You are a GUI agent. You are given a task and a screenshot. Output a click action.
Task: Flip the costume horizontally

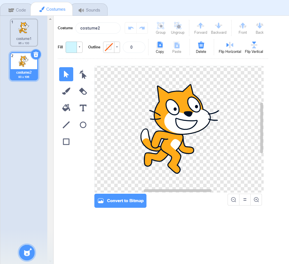tap(230, 48)
